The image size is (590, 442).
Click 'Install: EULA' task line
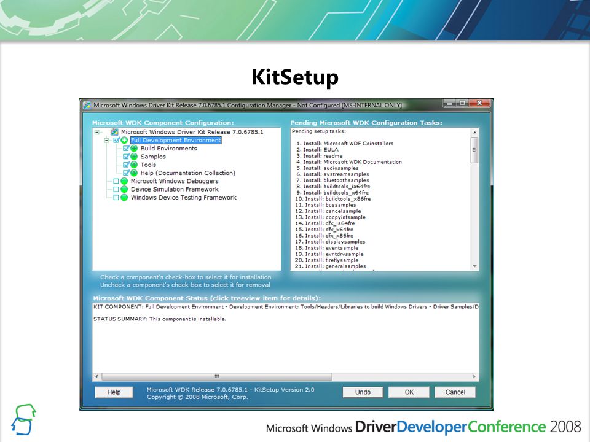318,150
